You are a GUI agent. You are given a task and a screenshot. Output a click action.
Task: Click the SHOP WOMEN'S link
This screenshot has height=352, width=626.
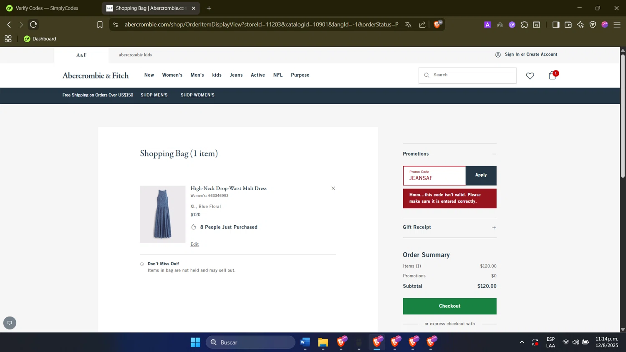pos(197,95)
